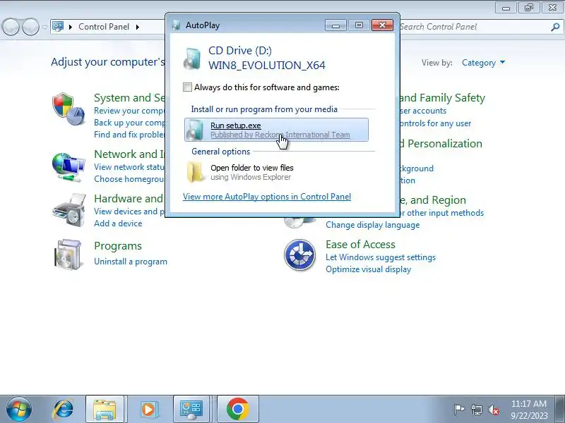Click Control Panel in the address bar

pos(104,27)
